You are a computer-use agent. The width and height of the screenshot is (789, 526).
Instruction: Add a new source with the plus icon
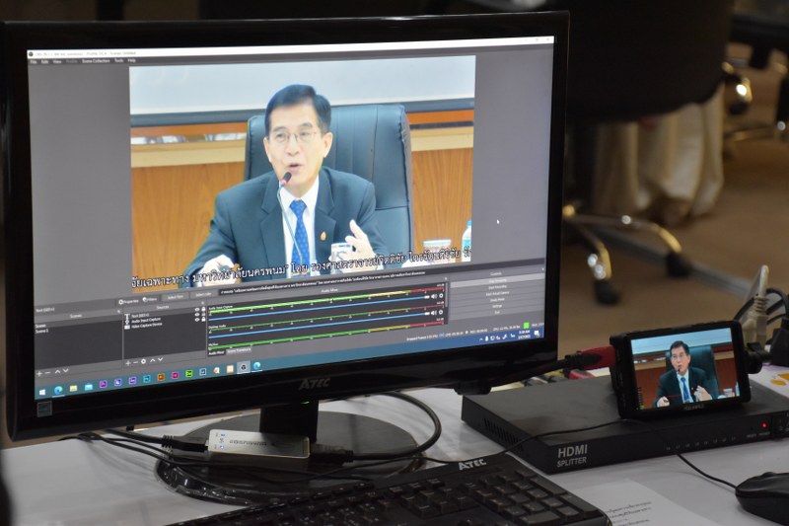[x=126, y=364]
